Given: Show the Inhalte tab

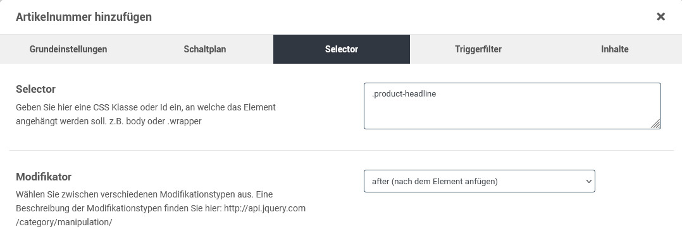Looking at the screenshot, I should pyautogui.click(x=614, y=49).
